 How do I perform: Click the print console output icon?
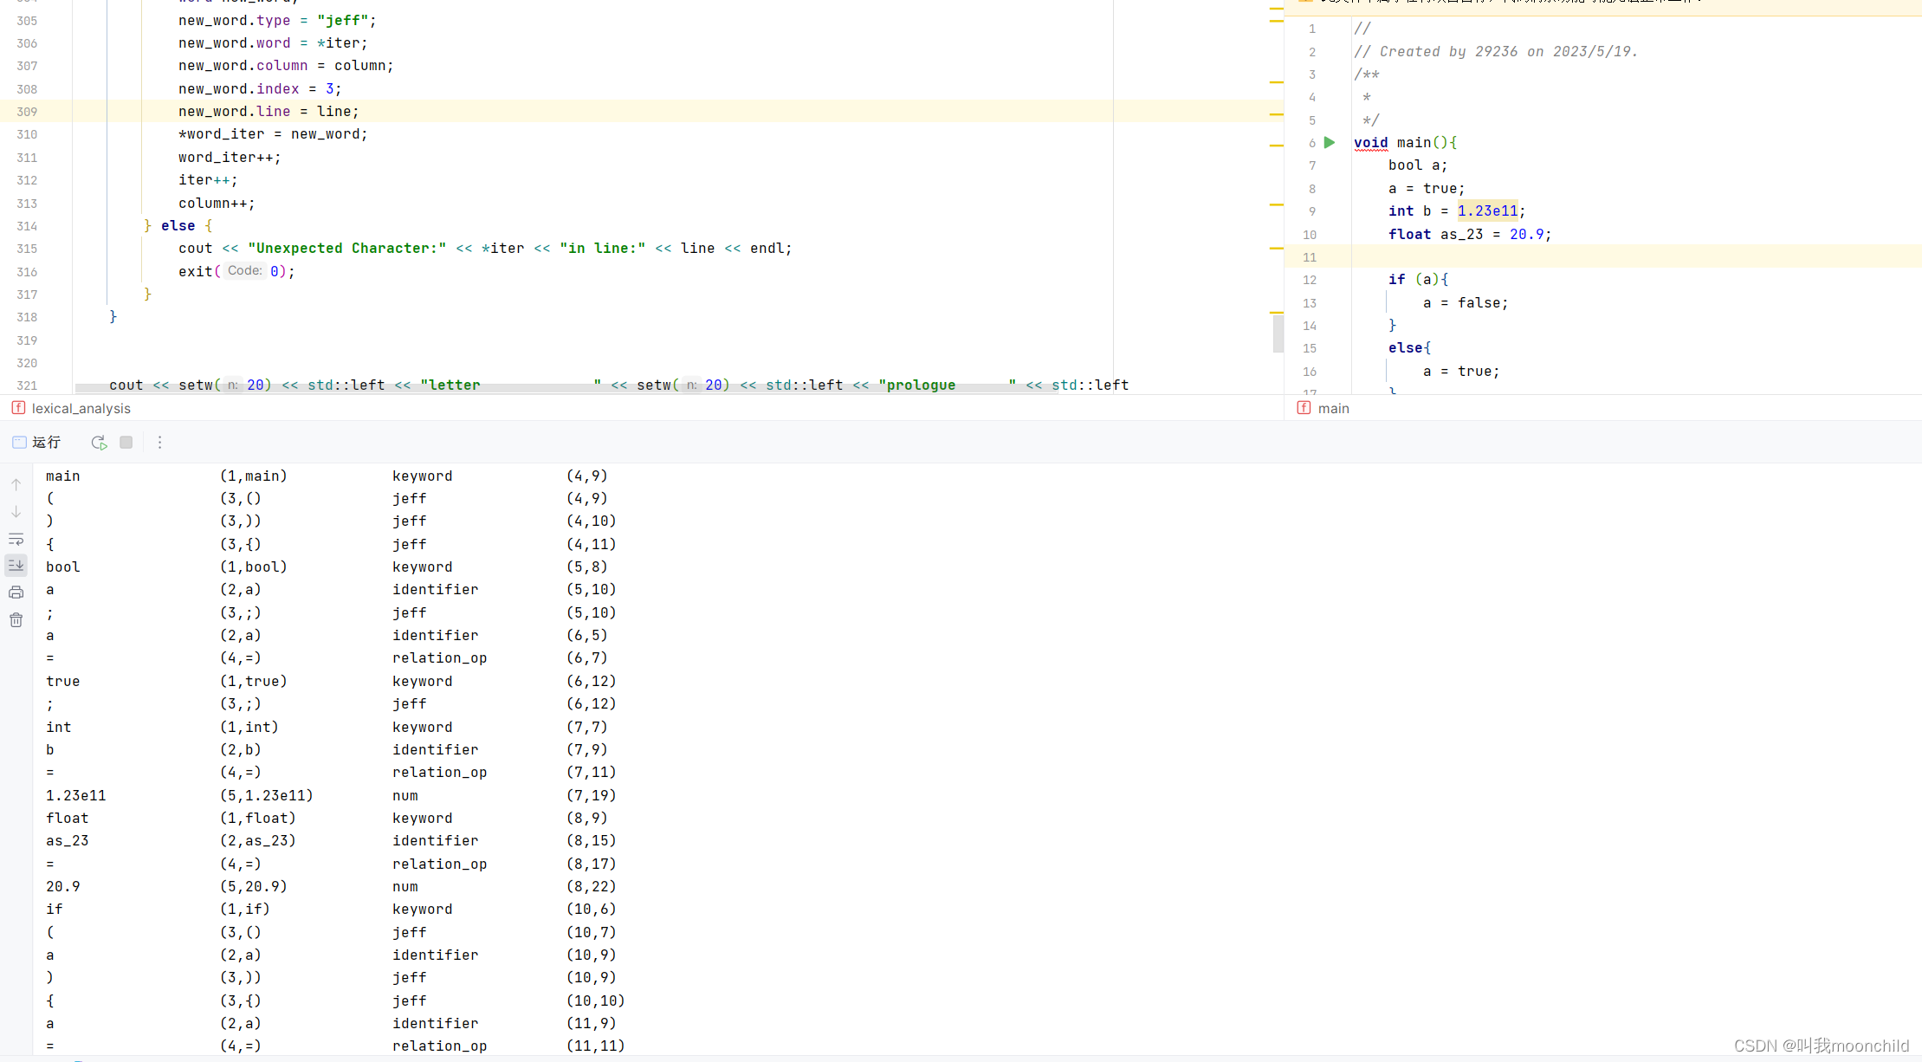[x=16, y=593]
